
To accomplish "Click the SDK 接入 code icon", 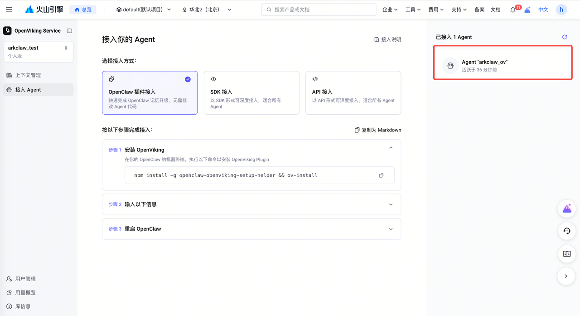I will pyautogui.click(x=213, y=79).
